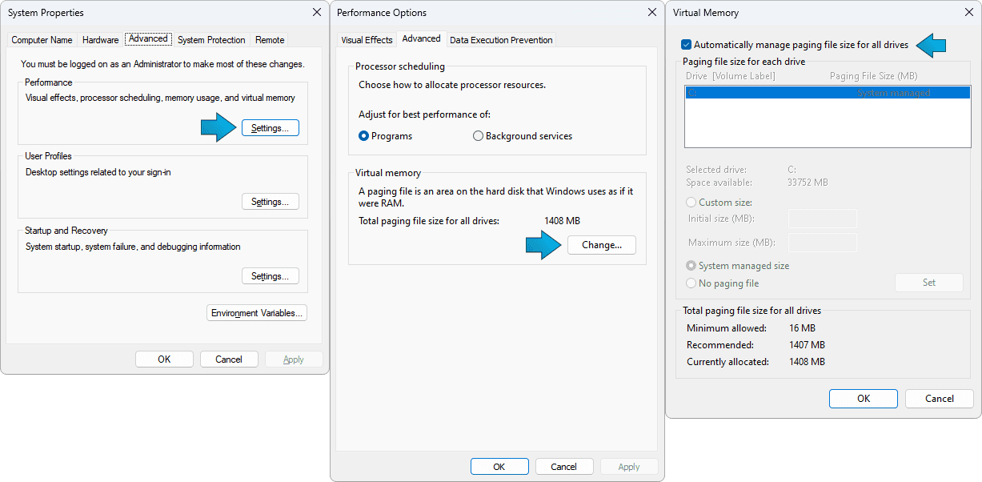Click Cancel in the Virtual Memory dialog
Viewport: 982px width, 482px height.
pos(939,399)
